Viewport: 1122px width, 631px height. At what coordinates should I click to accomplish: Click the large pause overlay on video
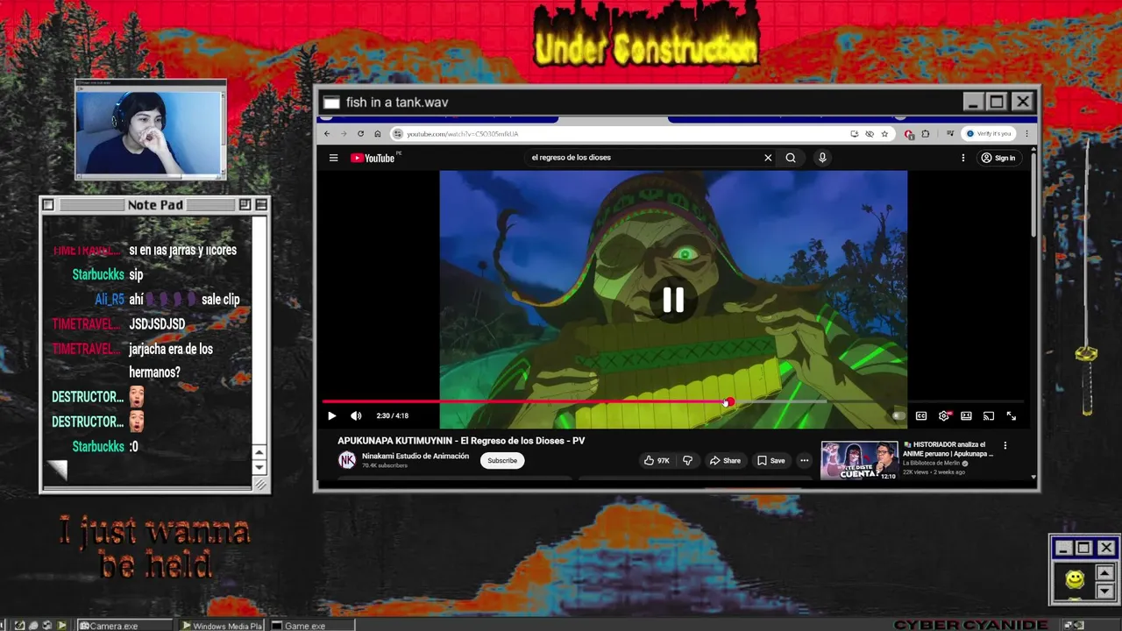pos(673,300)
